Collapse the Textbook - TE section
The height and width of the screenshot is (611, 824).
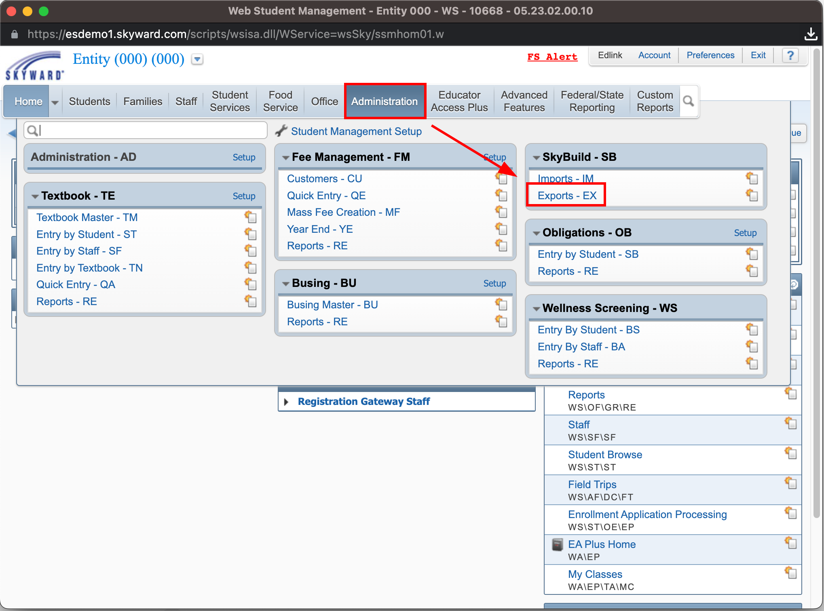pos(35,196)
